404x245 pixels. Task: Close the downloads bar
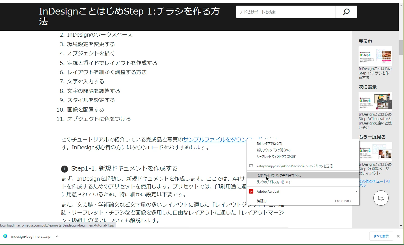click(398, 236)
